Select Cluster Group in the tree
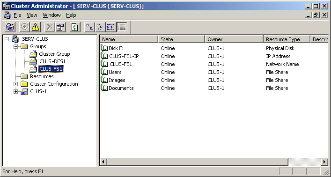 pos(54,54)
